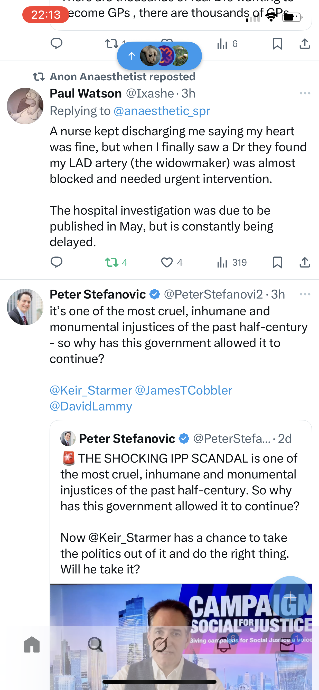Open the @DavidLammy mention
Image resolution: width=319 pixels, height=690 pixels.
pyautogui.click(x=91, y=406)
